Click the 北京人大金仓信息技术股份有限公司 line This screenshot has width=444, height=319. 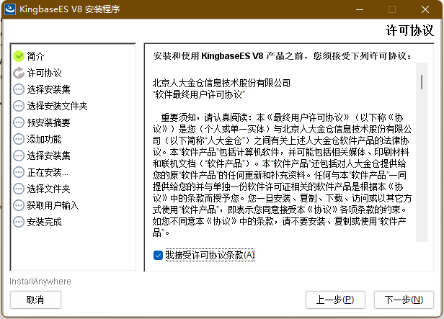[221, 83]
